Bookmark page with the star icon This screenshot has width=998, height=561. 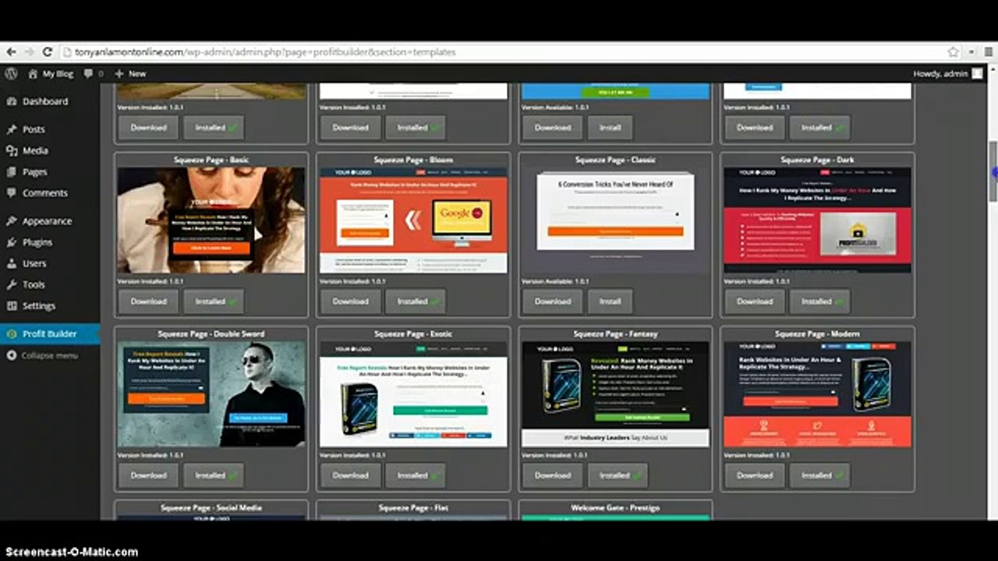tap(953, 52)
